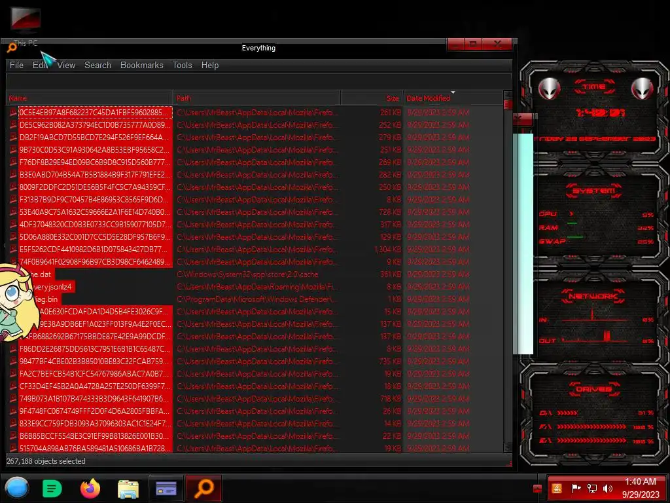The height and width of the screenshot is (503, 670).
Task: Select file E5F5262CDF4410982D6B1D075843427DB77
Action: pyautogui.click(x=96, y=250)
